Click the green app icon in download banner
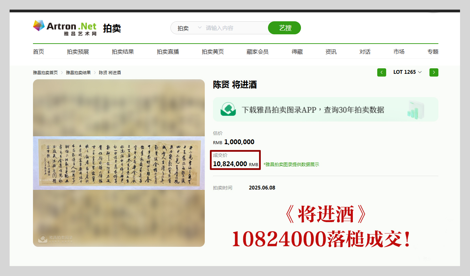The width and height of the screenshot is (470, 276). tap(228, 110)
